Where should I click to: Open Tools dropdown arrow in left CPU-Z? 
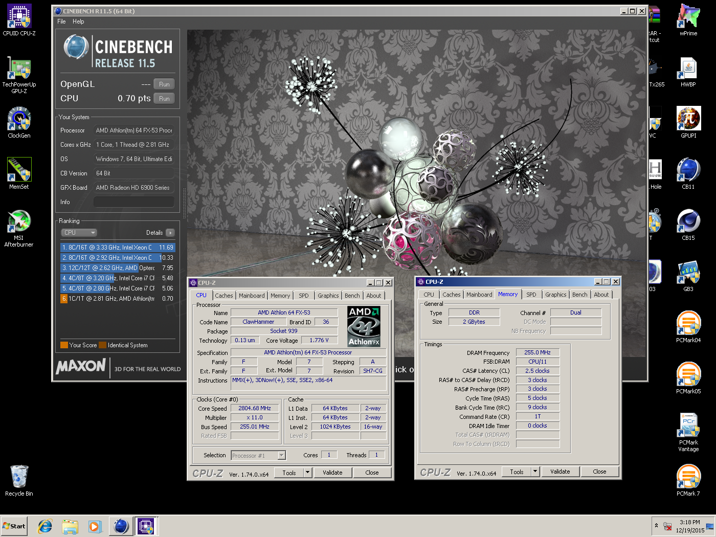click(308, 473)
